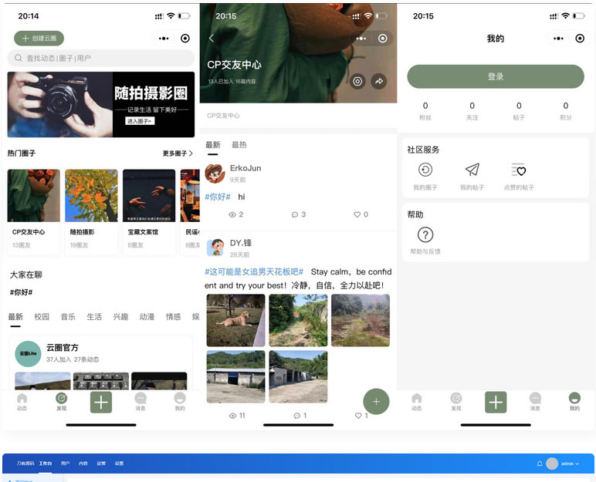This screenshot has height=482, width=596.
Task: Tap the circular settings icon below the CP交友中心 title
Action: click(357, 81)
